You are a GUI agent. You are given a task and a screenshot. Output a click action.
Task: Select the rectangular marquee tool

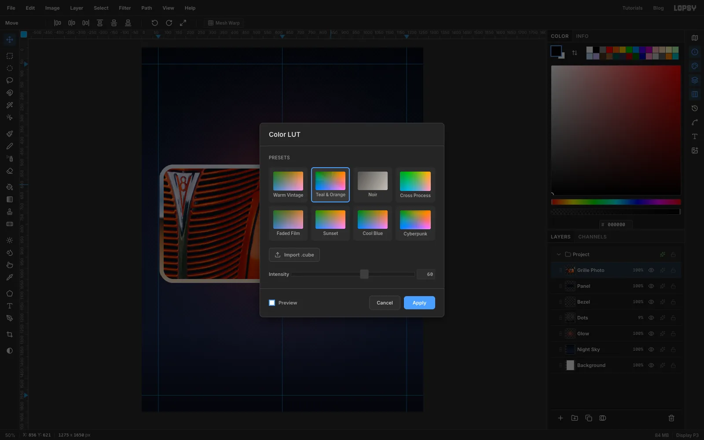pos(10,56)
